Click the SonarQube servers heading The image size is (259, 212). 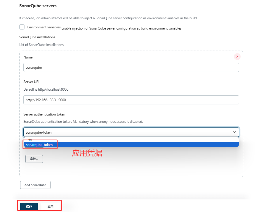[x=38, y=6]
